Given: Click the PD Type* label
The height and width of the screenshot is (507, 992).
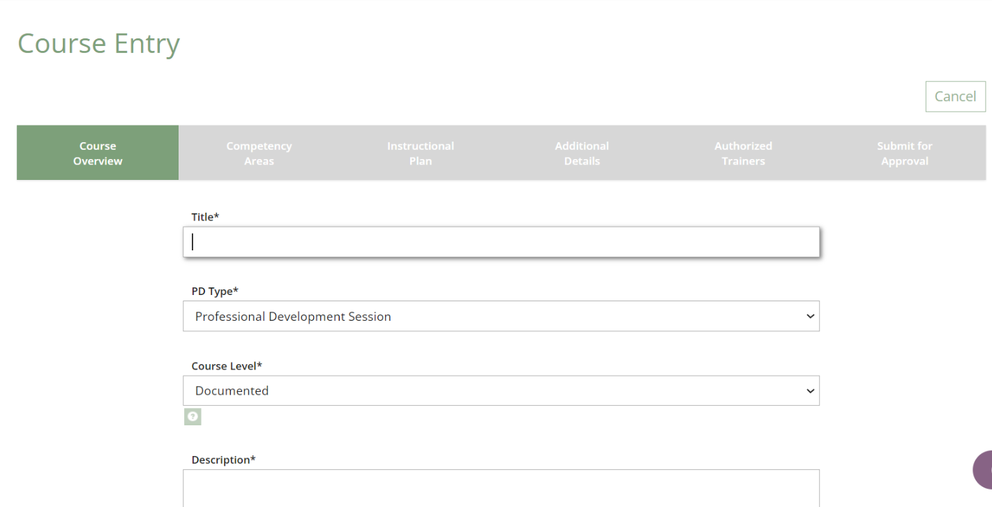Looking at the screenshot, I should 215,292.
